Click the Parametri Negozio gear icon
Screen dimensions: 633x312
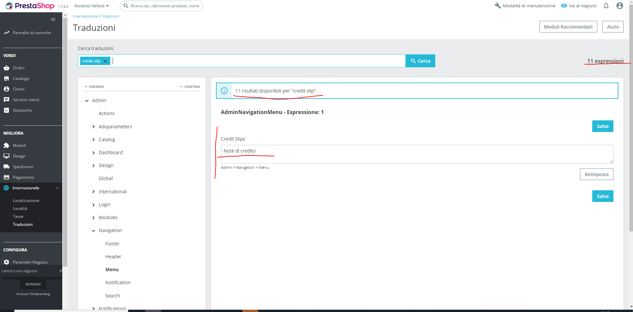click(x=6, y=262)
